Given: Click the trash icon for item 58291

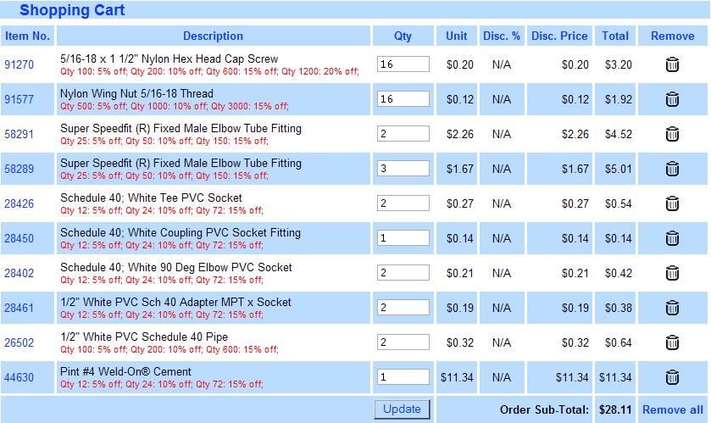Looking at the screenshot, I should (672, 134).
